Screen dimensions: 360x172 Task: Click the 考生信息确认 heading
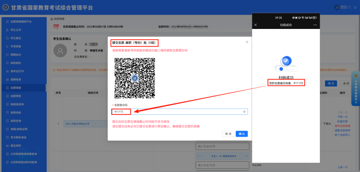click(x=62, y=39)
